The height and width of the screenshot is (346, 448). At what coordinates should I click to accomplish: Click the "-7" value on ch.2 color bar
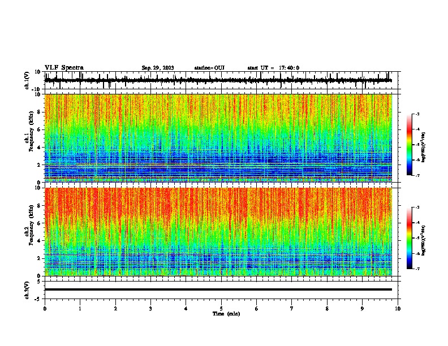coord(417,269)
